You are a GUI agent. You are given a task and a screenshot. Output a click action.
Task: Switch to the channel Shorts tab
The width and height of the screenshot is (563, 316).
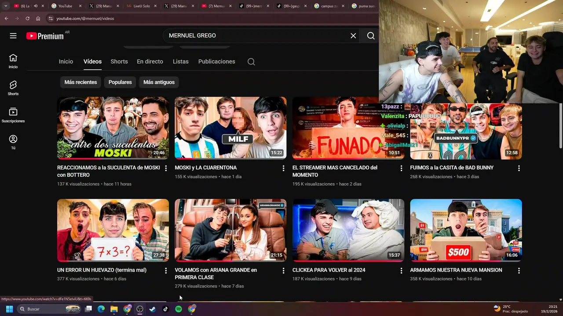pos(119,61)
